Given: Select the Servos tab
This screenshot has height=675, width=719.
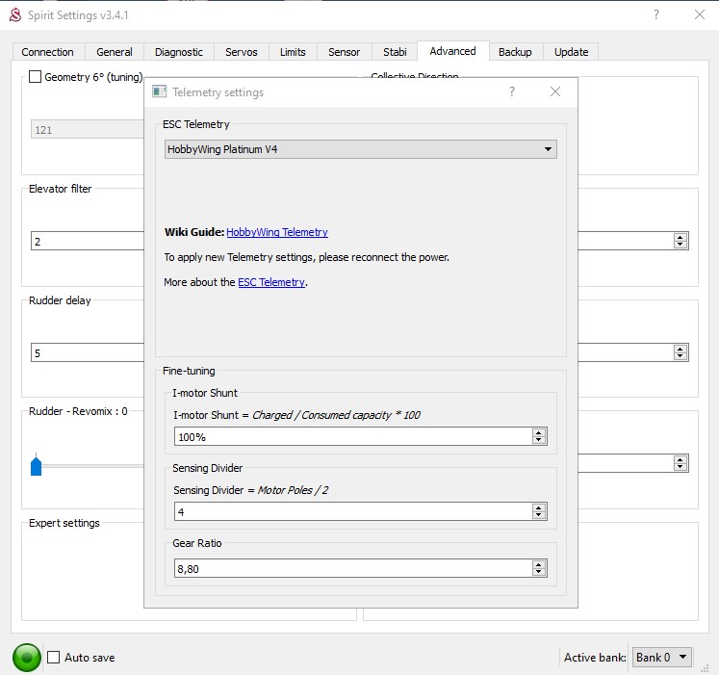Looking at the screenshot, I should [x=242, y=52].
